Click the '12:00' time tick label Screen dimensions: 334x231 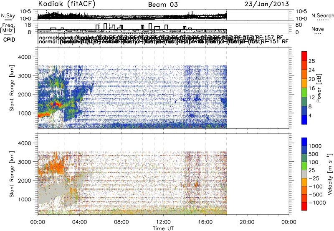(163, 222)
